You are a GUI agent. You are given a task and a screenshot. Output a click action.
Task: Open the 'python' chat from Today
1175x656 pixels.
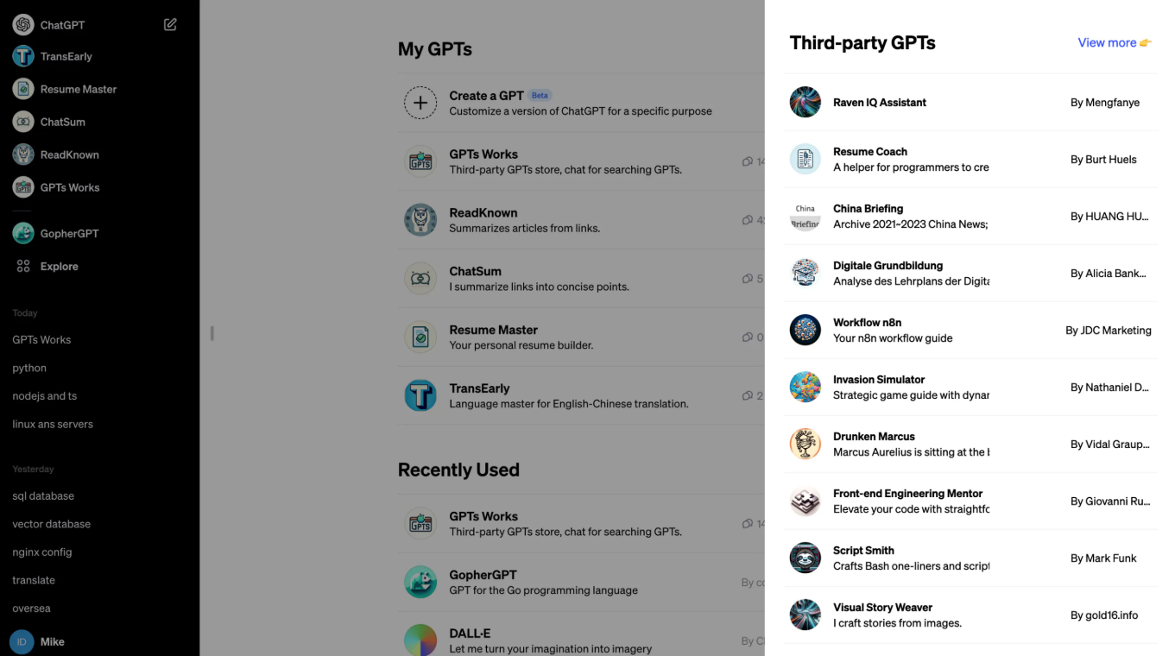coord(29,368)
